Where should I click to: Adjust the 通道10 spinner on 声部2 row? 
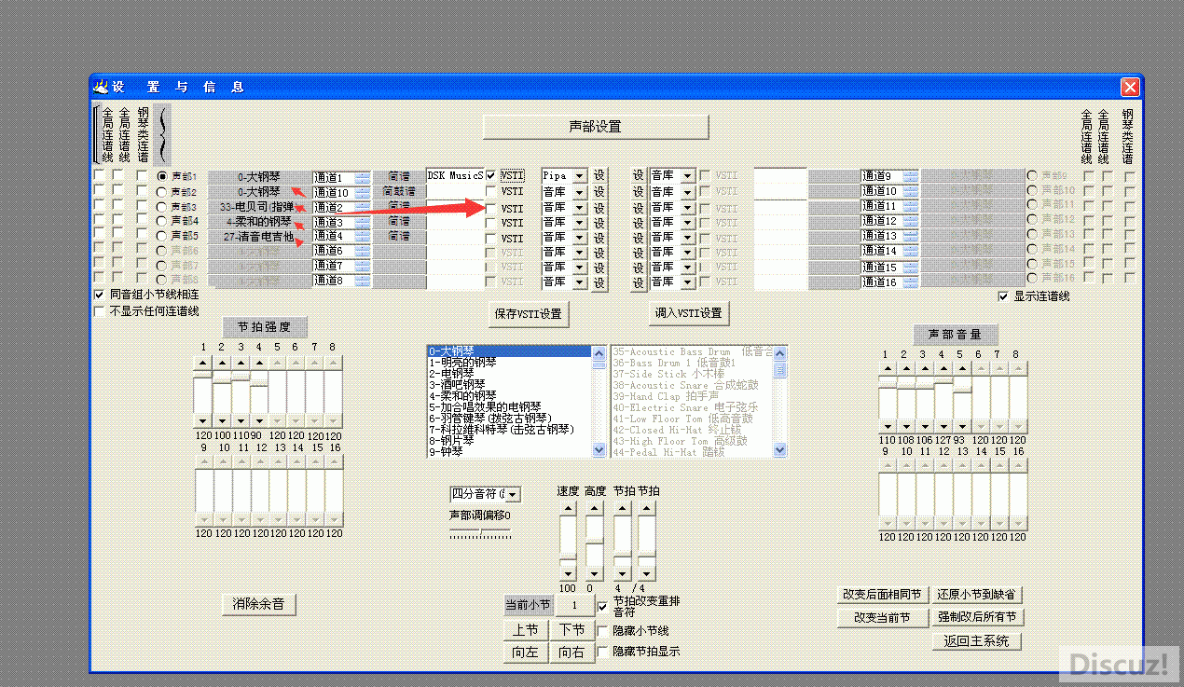362,192
